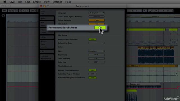Screen dimensions: 180x101
Task: Toggle Multiple Plug-In Windows
Action: click(x=93, y=70)
